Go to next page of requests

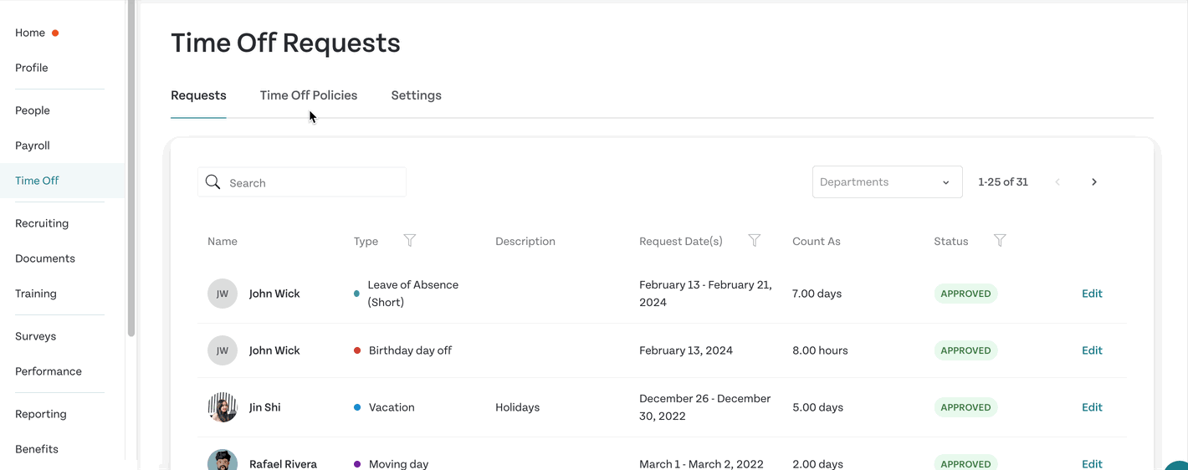pos(1094,182)
